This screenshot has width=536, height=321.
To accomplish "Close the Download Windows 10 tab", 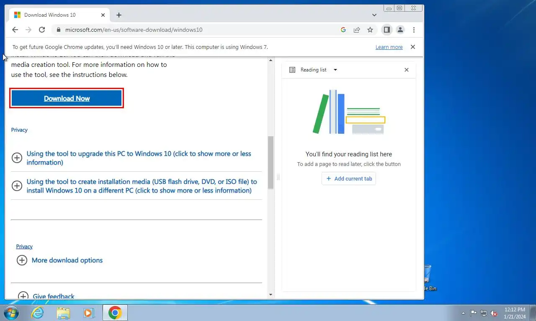I will (x=103, y=15).
